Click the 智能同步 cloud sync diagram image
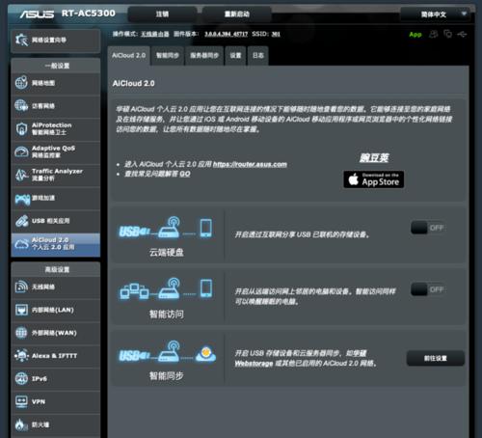The height and width of the screenshot is (438, 482). (167, 351)
